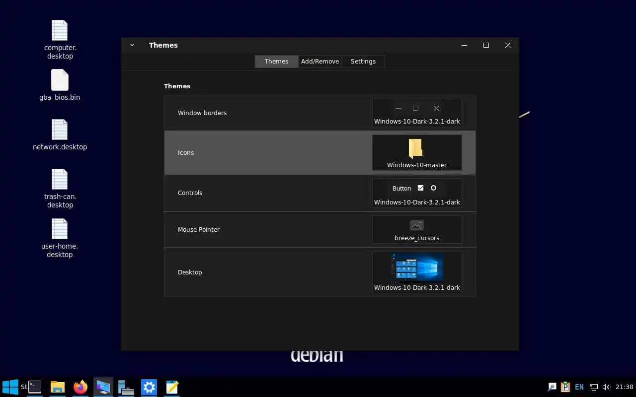Viewport: 636px width, 397px height.
Task: Open the clipboard 'P' tray icon
Action: pos(565,387)
